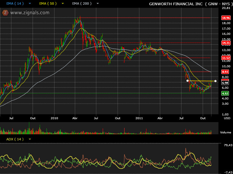Click the Zignals logo icon
The image size is (233, 174).
coord(5,13)
